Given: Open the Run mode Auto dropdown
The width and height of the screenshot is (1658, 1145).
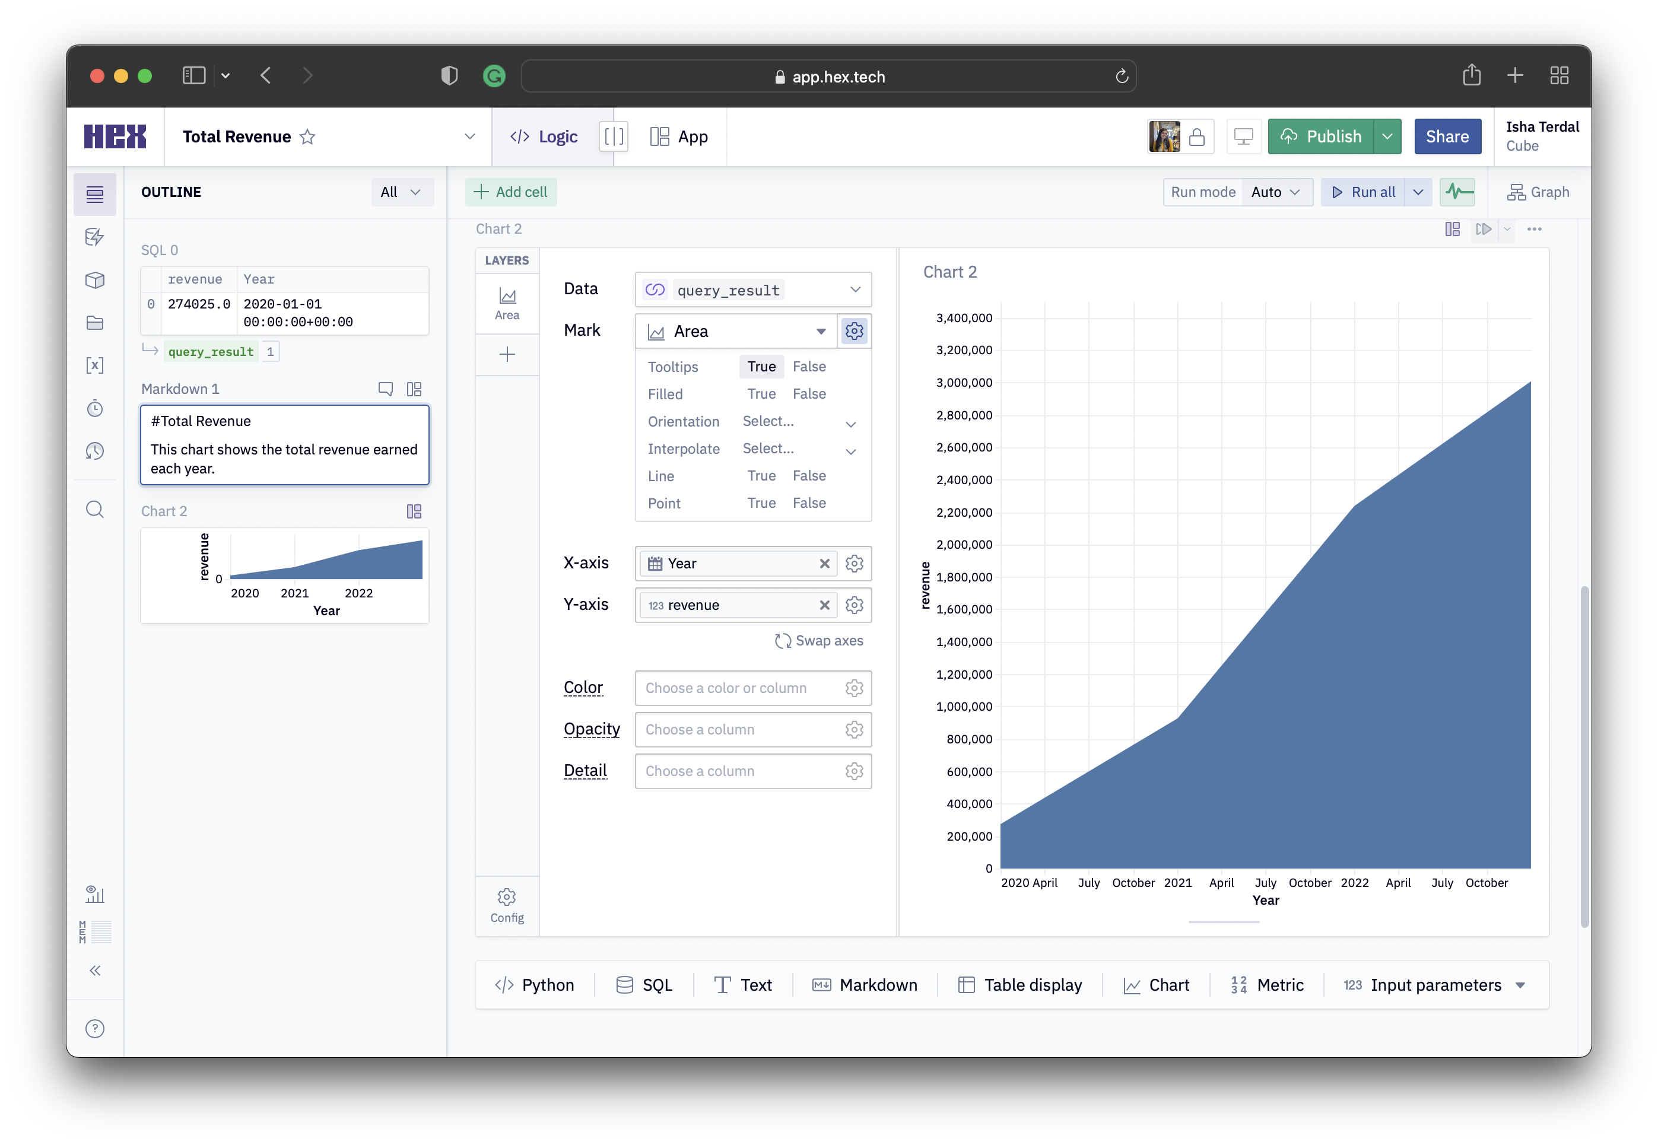Looking at the screenshot, I should tap(1275, 192).
